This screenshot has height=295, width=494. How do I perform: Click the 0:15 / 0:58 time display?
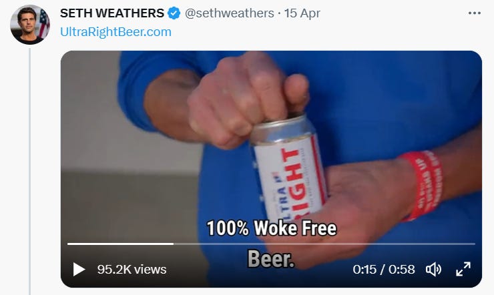click(x=384, y=270)
